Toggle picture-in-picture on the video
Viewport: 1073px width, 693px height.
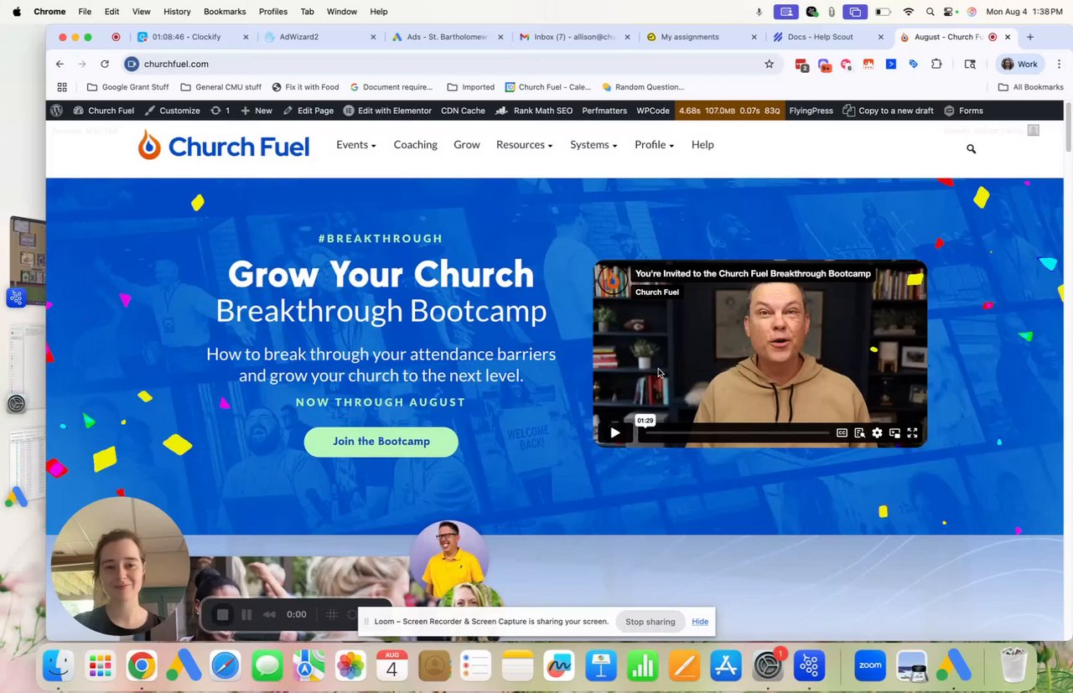coord(894,433)
